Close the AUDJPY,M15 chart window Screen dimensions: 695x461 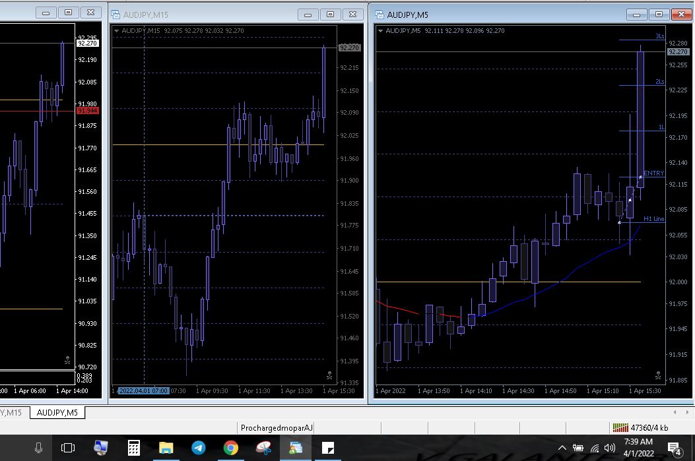pyautogui.click(x=353, y=15)
